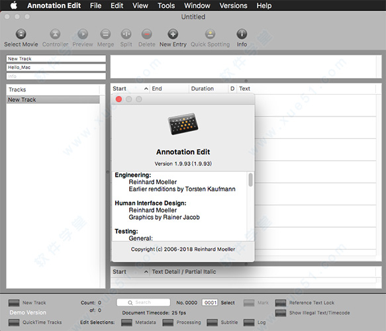This screenshot has height=331, width=386.
Task: Click the D column header
Action: (232, 89)
